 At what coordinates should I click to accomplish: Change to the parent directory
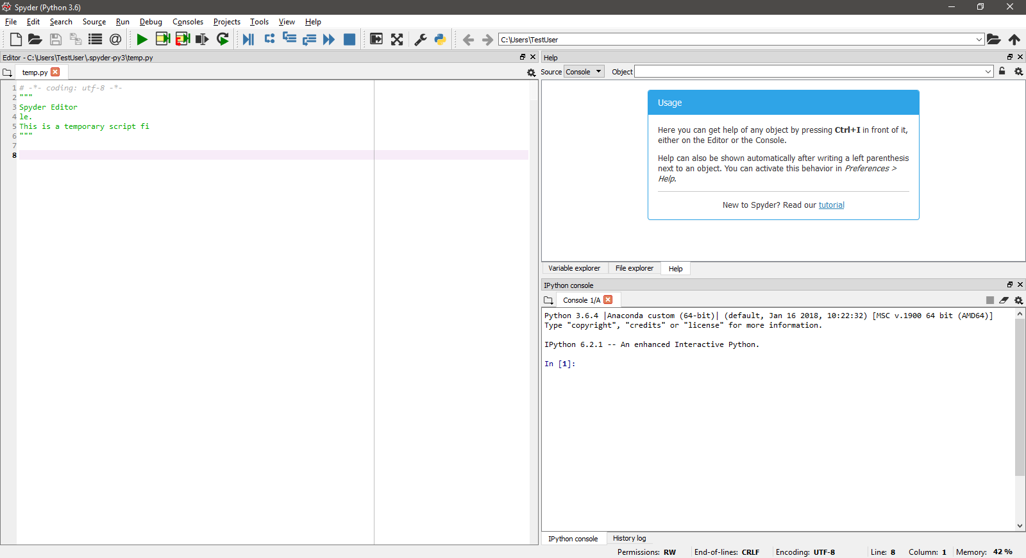click(x=1014, y=39)
